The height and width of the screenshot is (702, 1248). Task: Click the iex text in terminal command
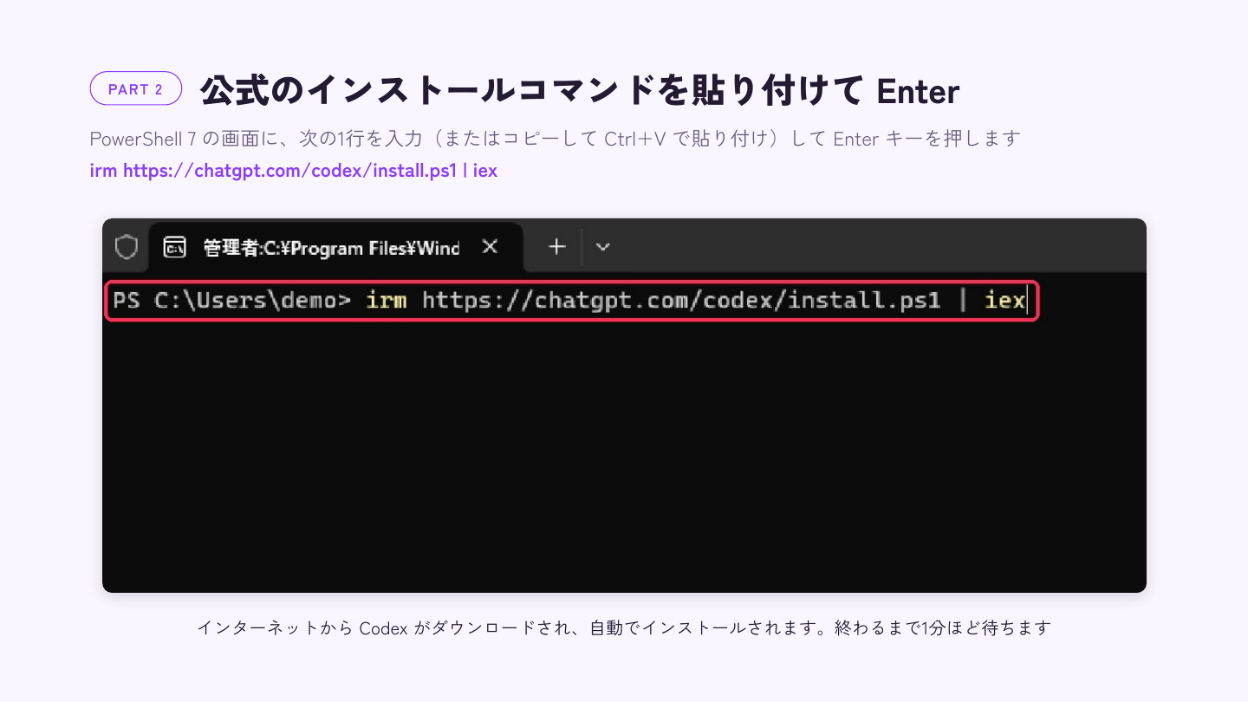(x=1004, y=301)
